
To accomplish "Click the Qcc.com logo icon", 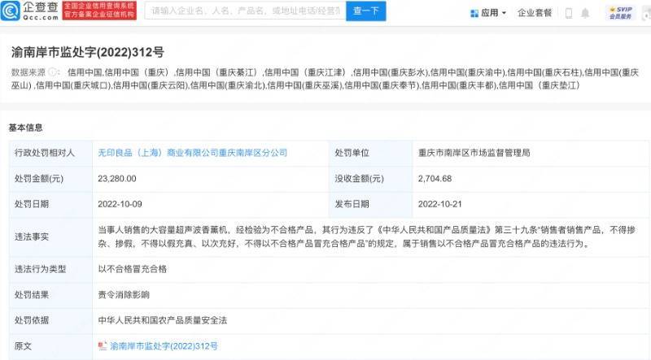I will pyautogui.click(x=11, y=11).
